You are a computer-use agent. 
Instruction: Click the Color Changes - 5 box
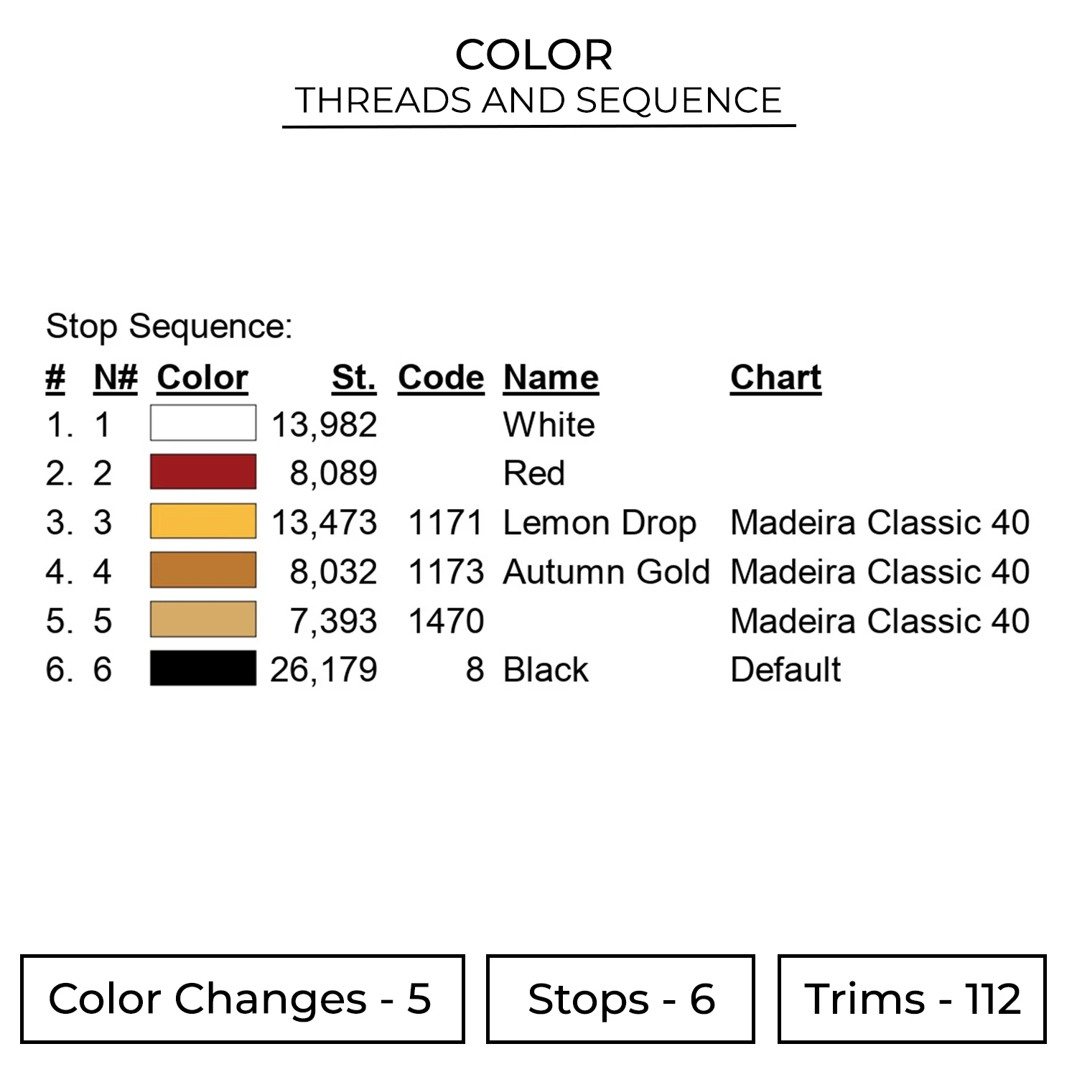coord(242,999)
